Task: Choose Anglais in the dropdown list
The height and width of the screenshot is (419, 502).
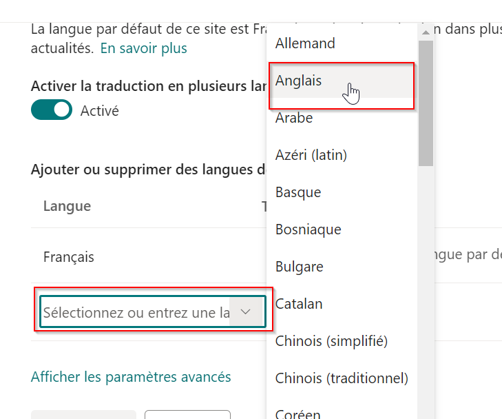Action: pos(299,81)
